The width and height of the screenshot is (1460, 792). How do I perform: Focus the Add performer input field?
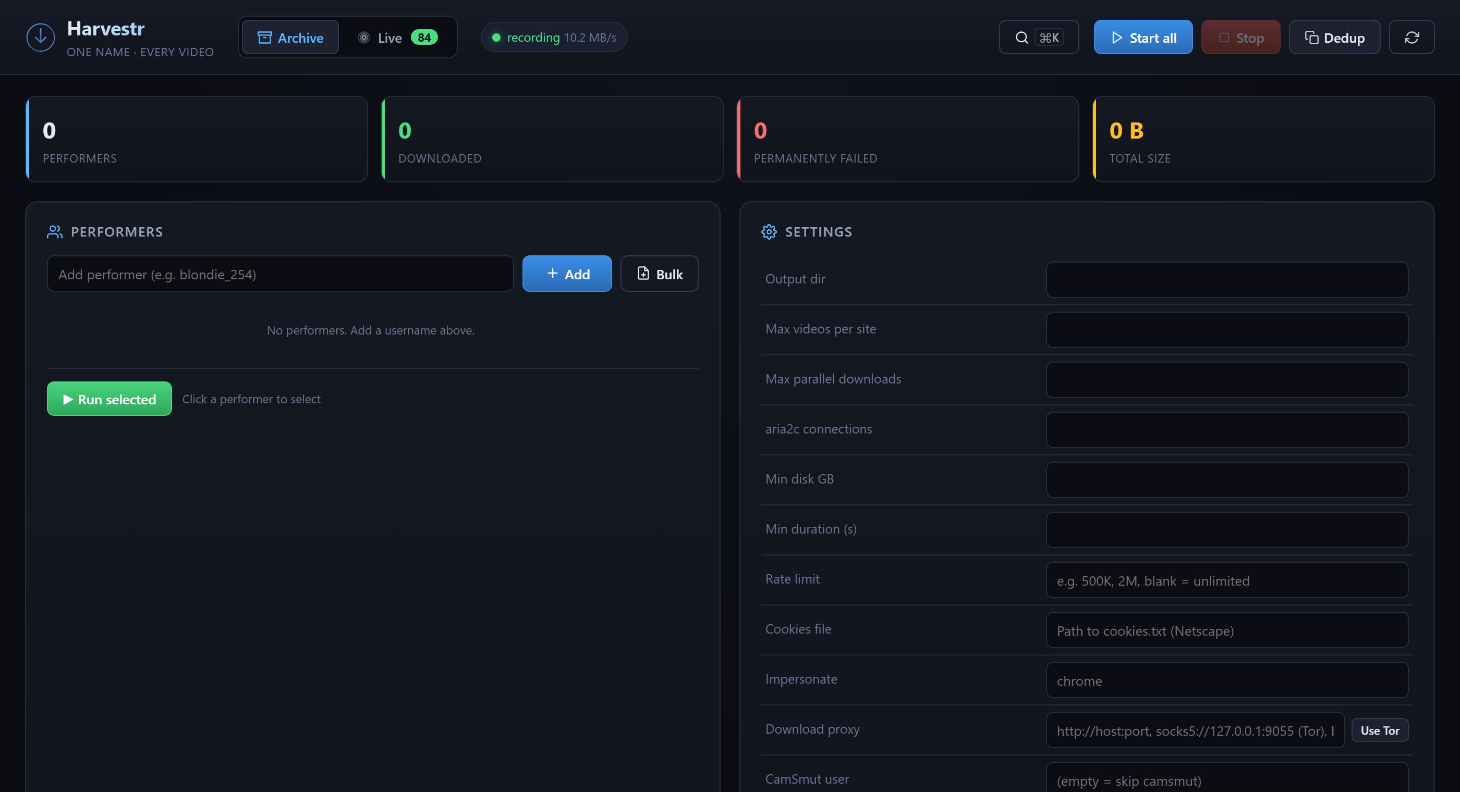[280, 274]
